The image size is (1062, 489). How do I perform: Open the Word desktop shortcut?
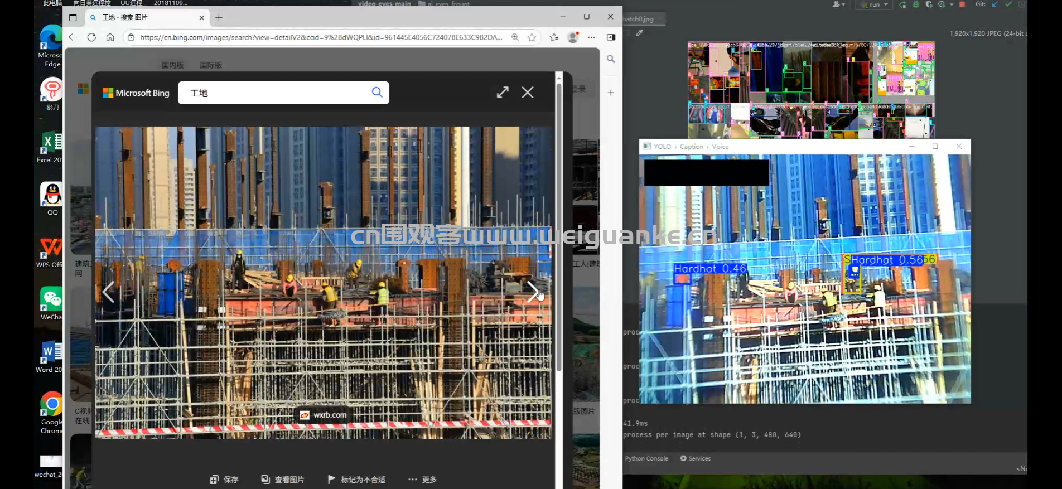[50, 356]
